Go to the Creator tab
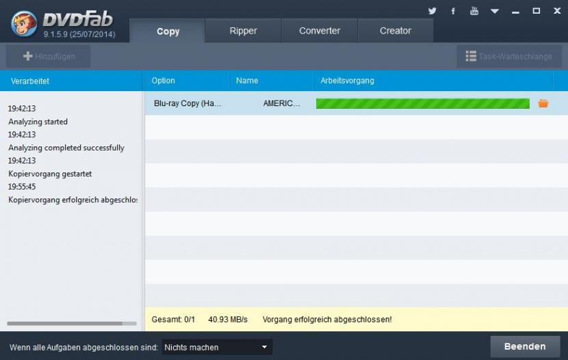568x360 pixels. 396,31
